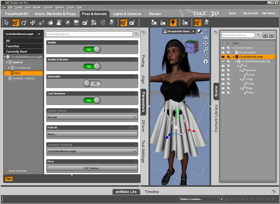Click the Surface Selection tool icon
The image size is (280, 204).
(50, 23)
